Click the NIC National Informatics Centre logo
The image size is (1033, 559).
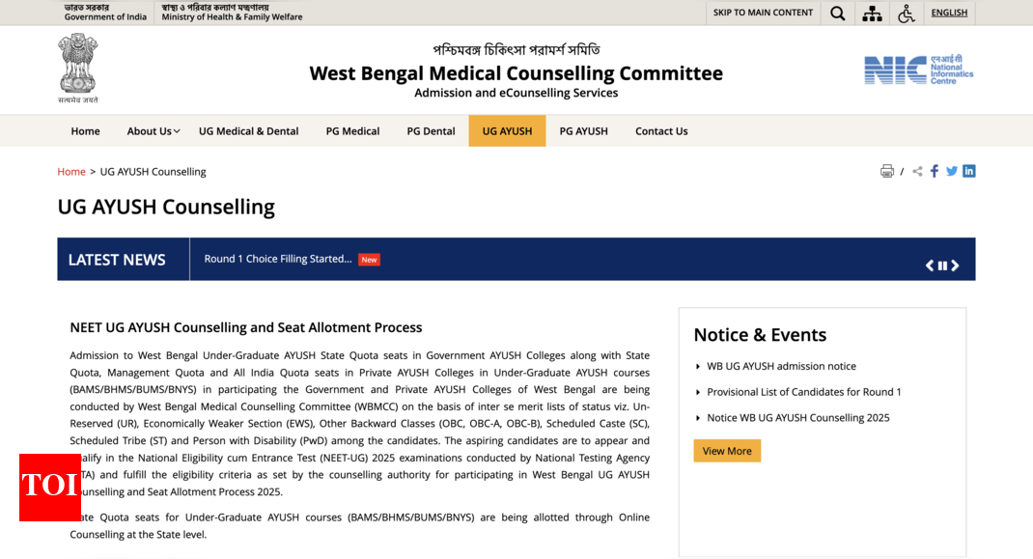pos(919,70)
